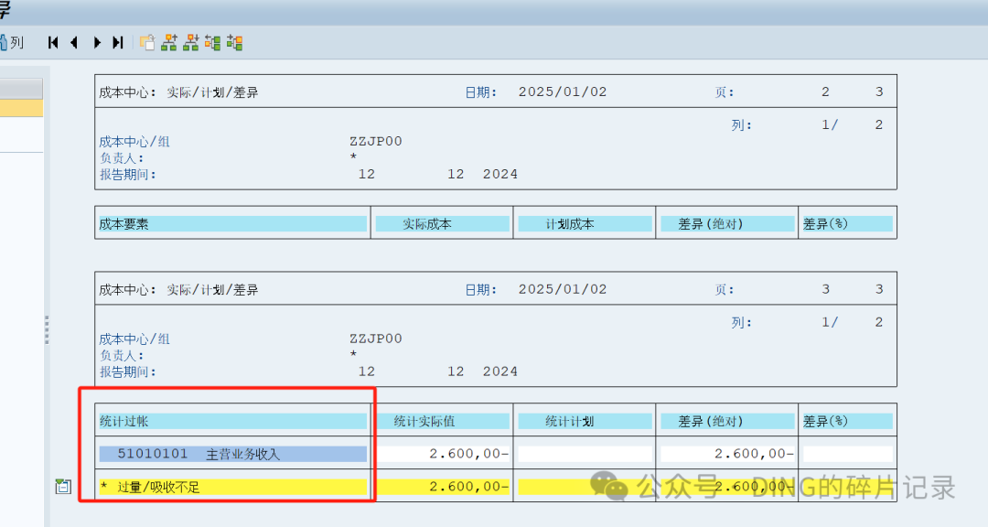This screenshot has height=527, width=988.
Task: Select the 51010101 主营业务收入 row
Action: pos(232,454)
